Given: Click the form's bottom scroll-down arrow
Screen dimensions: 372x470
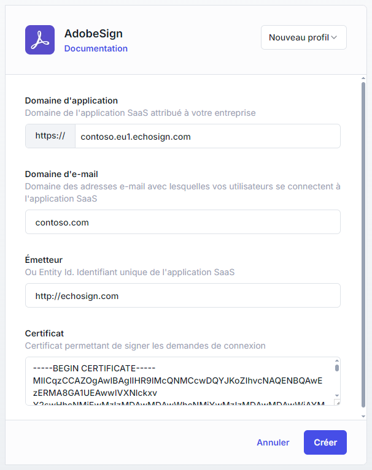Looking at the screenshot, I should tap(364, 416).
